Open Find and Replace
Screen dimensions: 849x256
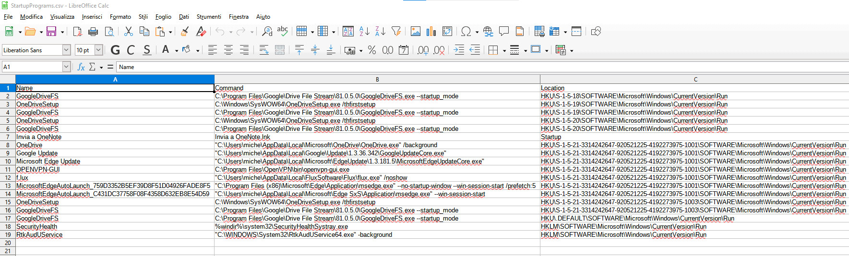[267, 32]
